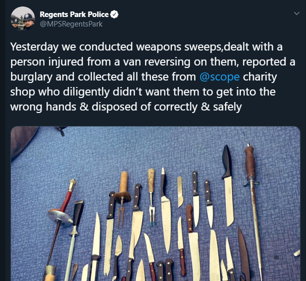Open the Regents Park Police display name
The width and height of the screenshot is (306, 281).
tap(74, 14)
